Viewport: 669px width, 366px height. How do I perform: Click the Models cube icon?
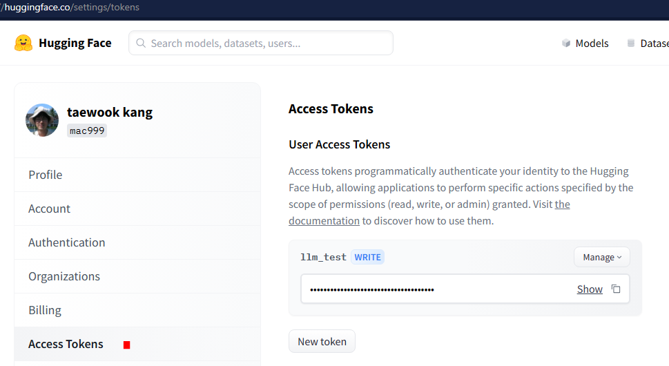[x=566, y=43]
